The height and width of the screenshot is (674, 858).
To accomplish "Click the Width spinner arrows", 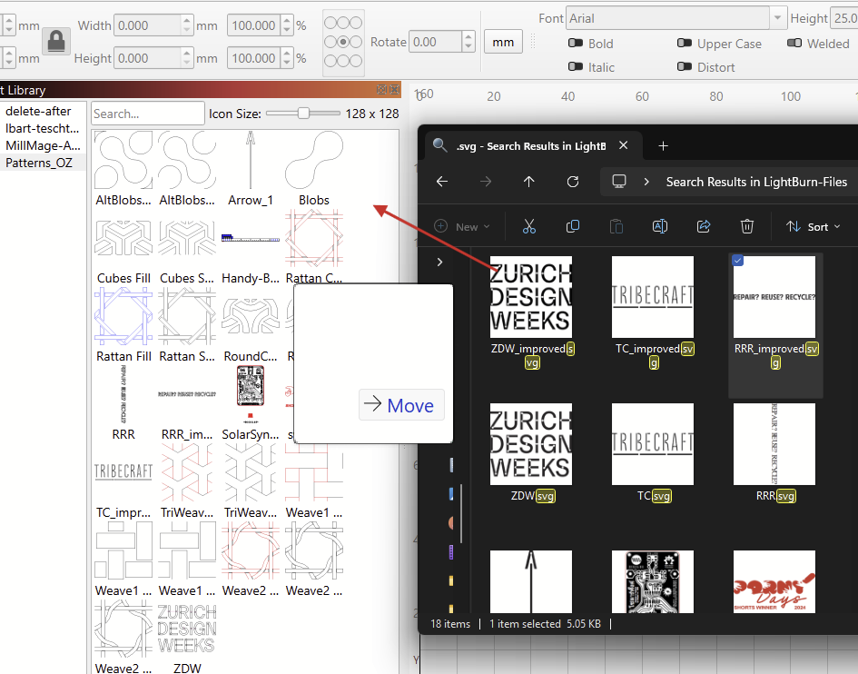I will pos(187,25).
